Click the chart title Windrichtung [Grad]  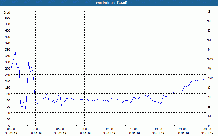click(111, 3)
